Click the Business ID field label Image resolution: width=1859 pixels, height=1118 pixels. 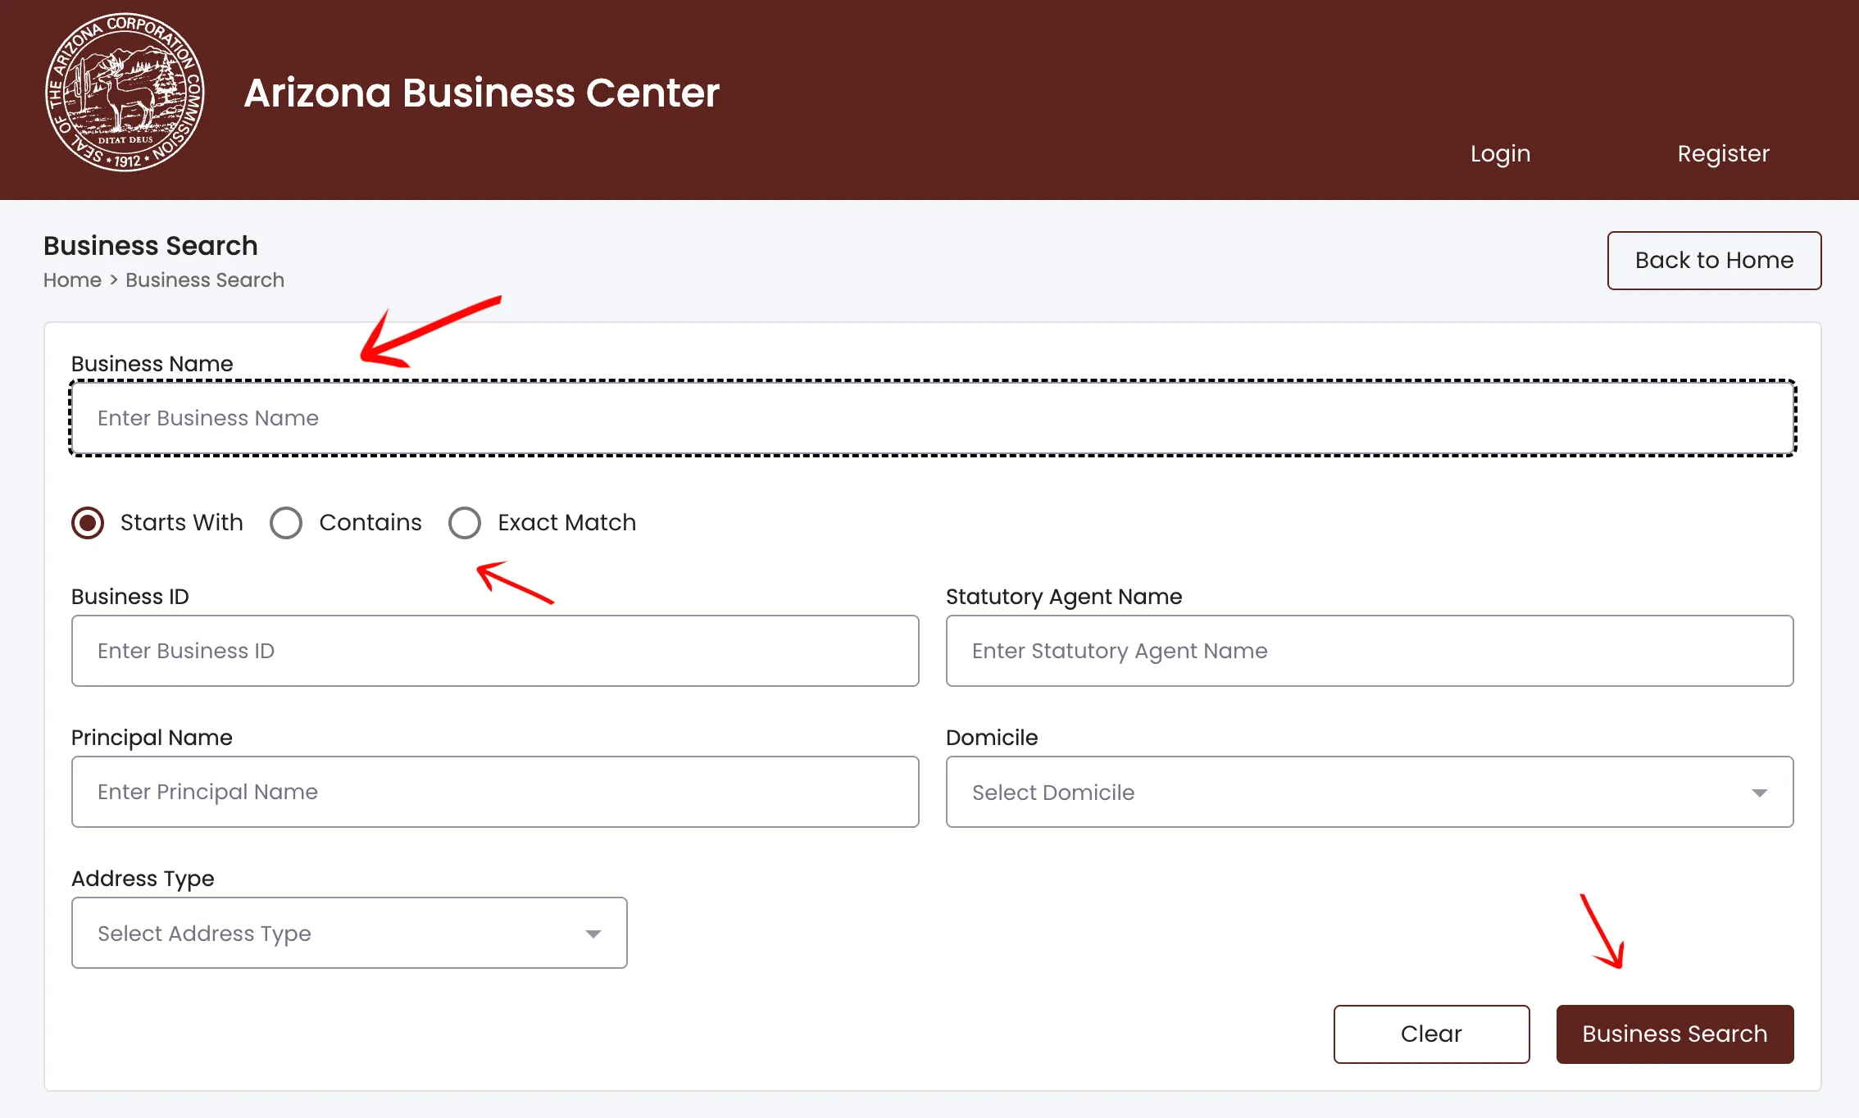[130, 597]
